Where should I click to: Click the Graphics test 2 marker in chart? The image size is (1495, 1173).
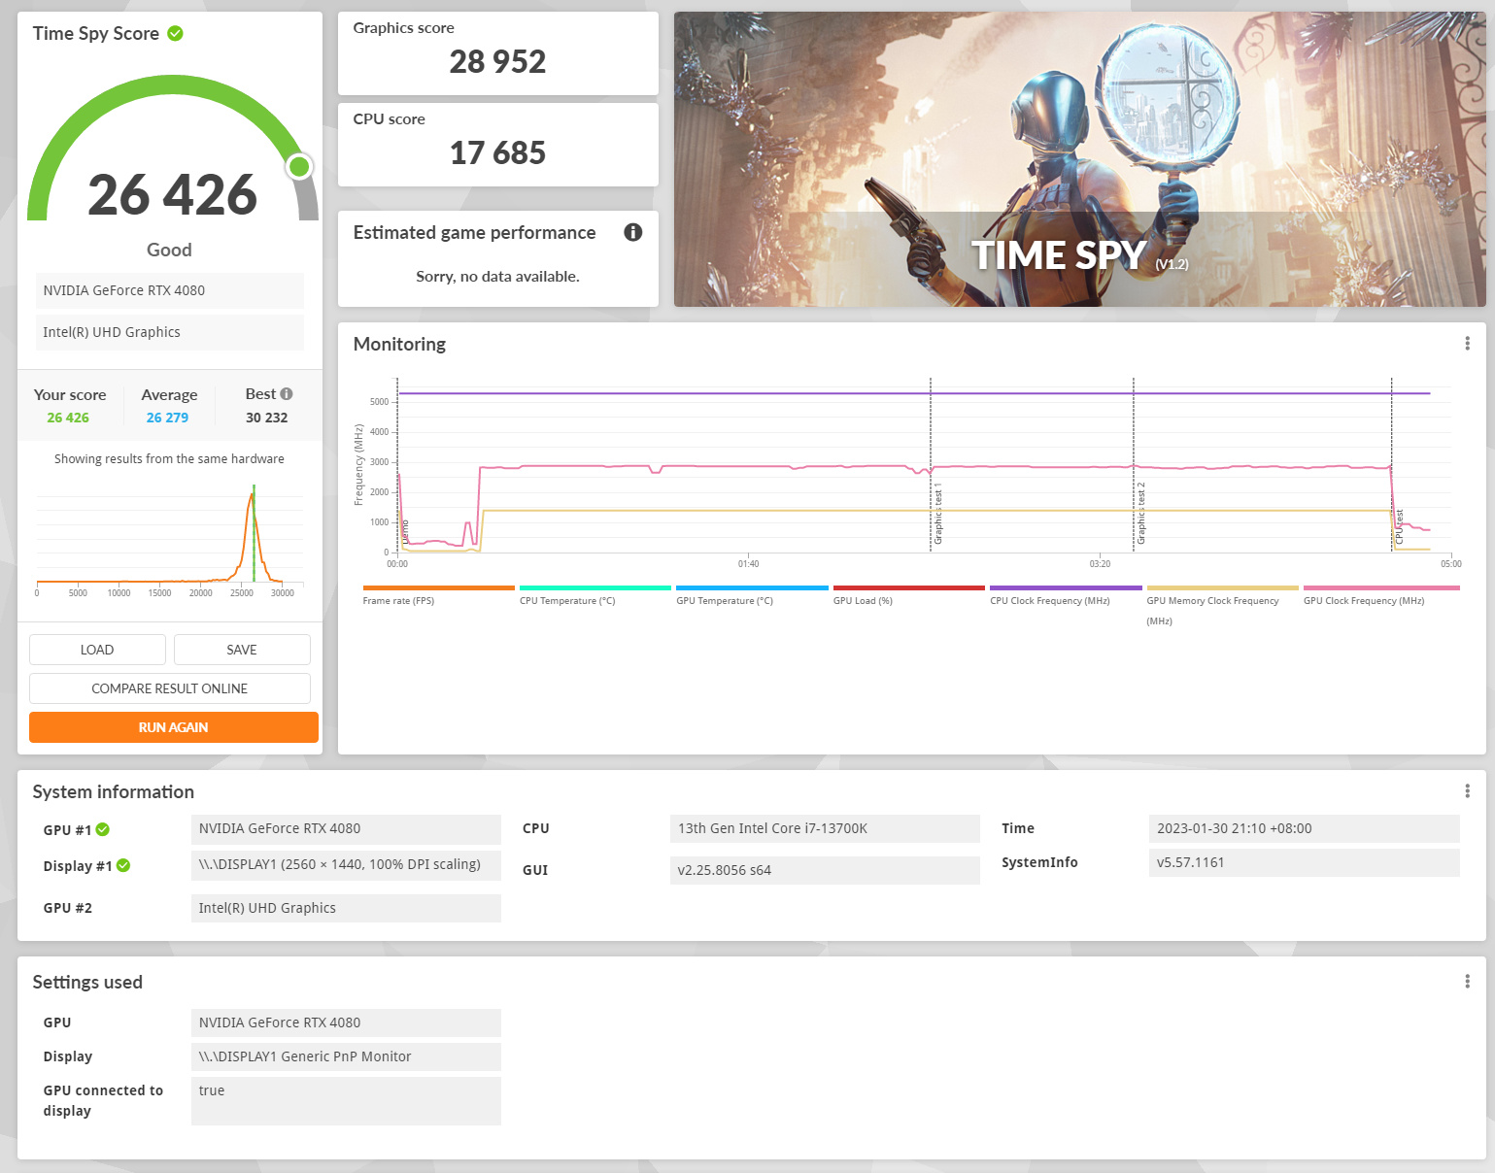pos(1141,513)
